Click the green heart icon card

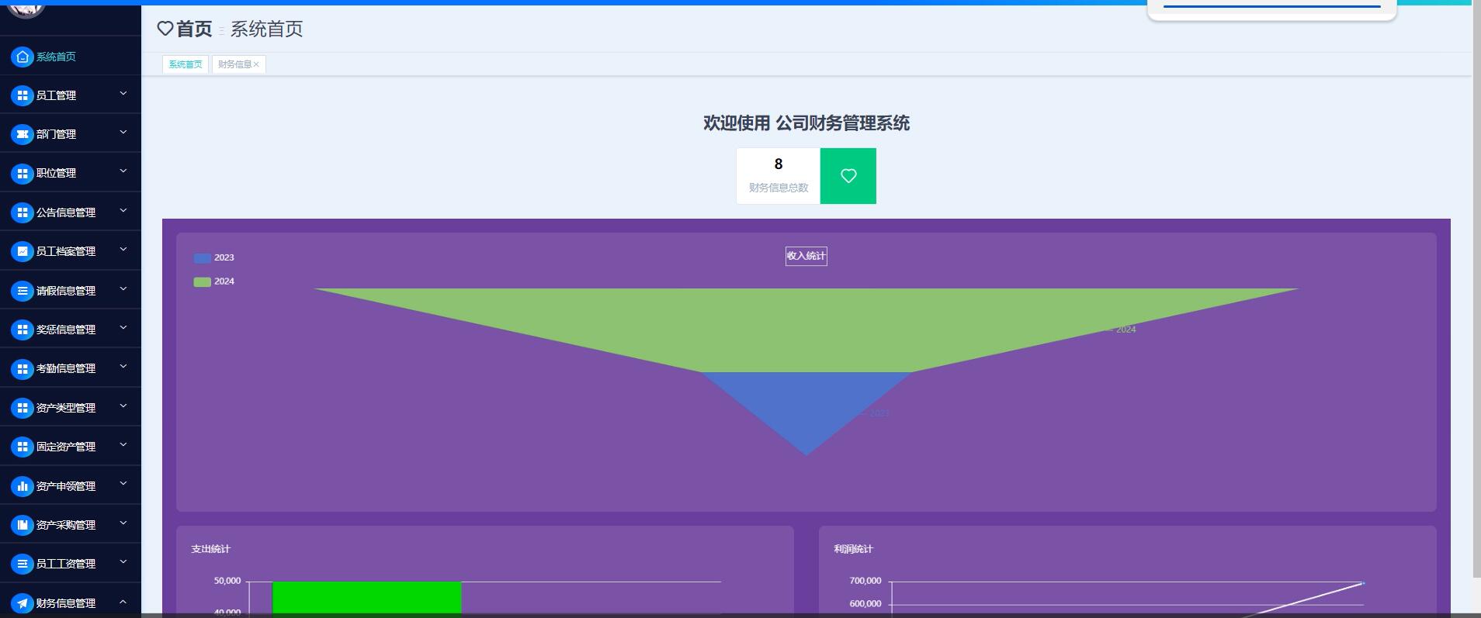click(x=848, y=176)
